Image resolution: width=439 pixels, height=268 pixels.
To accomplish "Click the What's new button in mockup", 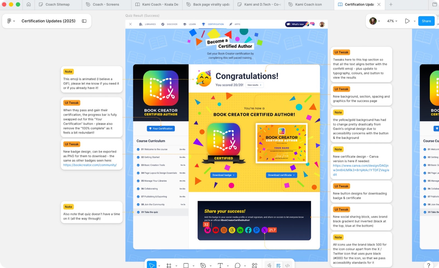I will pyautogui.click(x=297, y=24).
